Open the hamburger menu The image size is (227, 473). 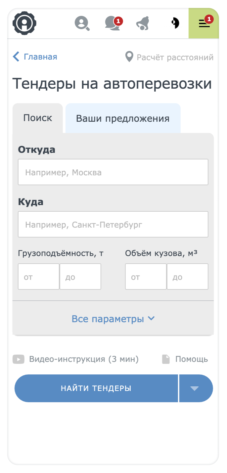(204, 23)
